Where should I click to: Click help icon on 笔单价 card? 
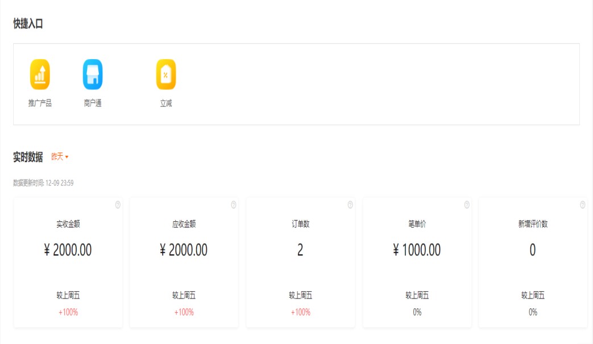pyautogui.click(x=467, y=205)
